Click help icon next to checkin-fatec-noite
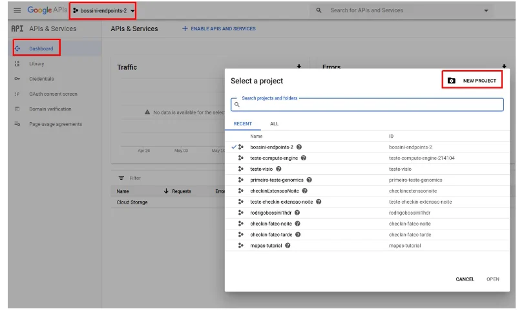Viewport: 524px width, 320px height. click(x=297, y=224)
